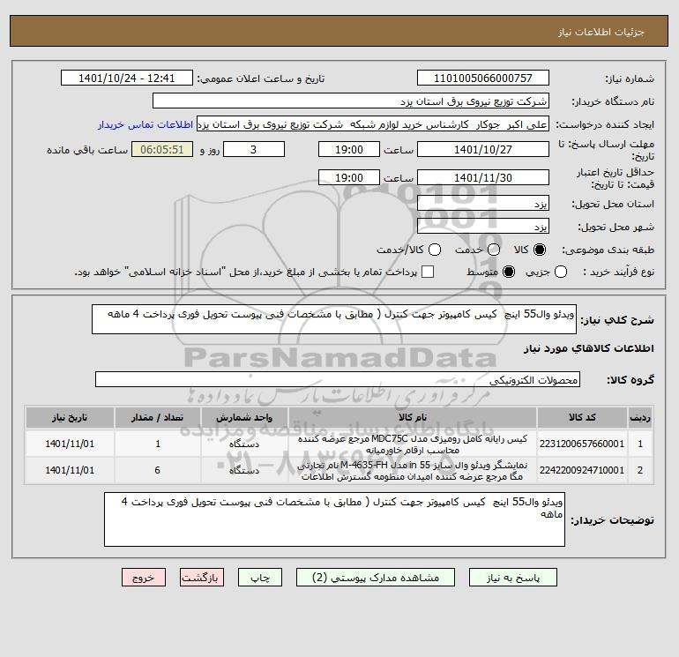Viewport: 679px width, 657px height.
Task: Click the request creator field علی اکبر جوکار
Action: [373, 124]
